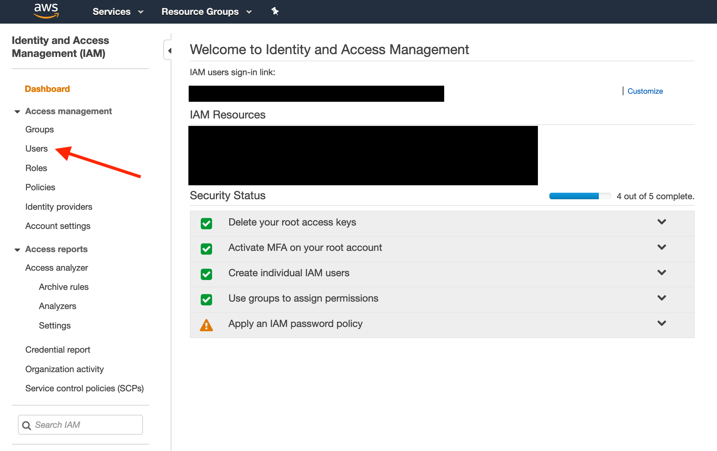This screenshot has width=717, height=451.
Task: Expand Use groups to assign permissions chevron
Action: [662, 298]
